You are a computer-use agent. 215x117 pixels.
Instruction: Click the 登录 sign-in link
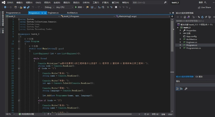201,3
